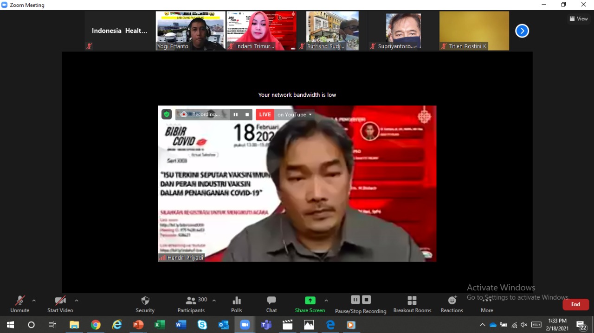This screenshot has width=594, height=333.
Task: Select the Indonesia Healt... participant tile
Action: pos(119,31)
